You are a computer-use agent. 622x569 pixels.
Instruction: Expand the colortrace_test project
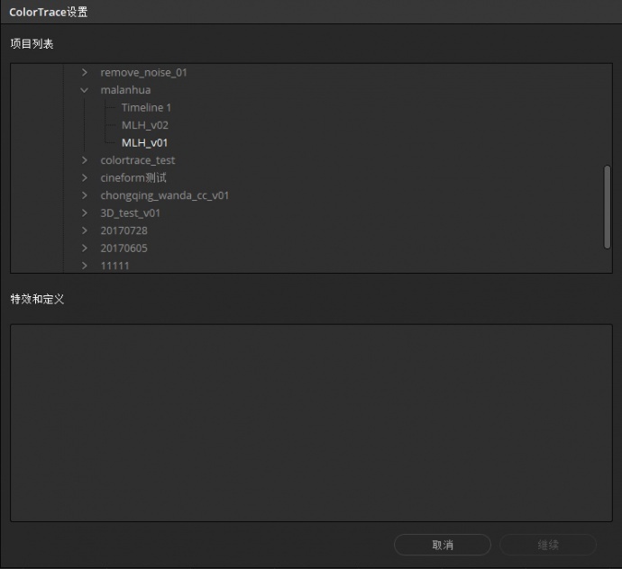click(84, 160)
